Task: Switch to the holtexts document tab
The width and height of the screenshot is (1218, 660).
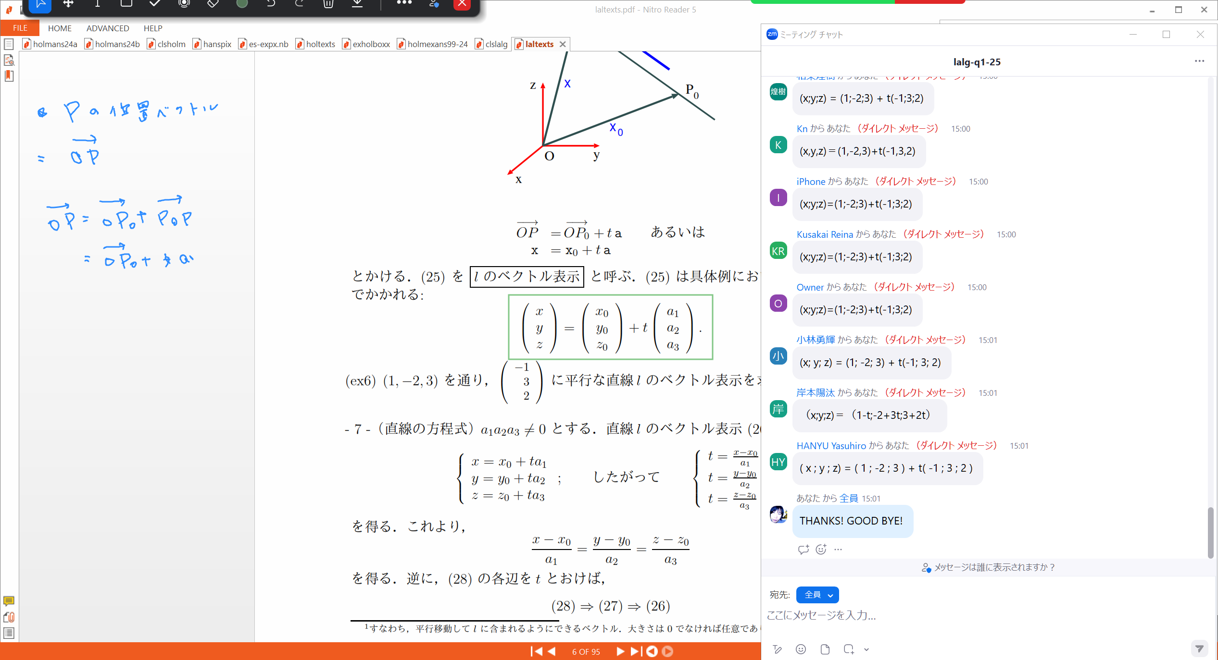Action: pos(320,44)
